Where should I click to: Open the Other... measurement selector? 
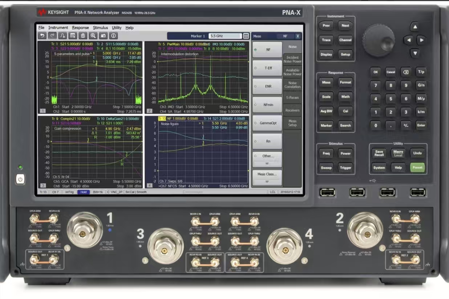click(x=267, y=156)
